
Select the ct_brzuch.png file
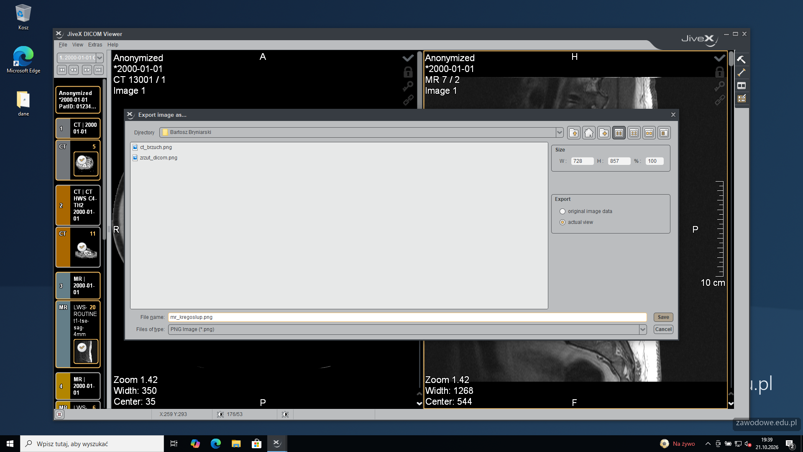152,147
